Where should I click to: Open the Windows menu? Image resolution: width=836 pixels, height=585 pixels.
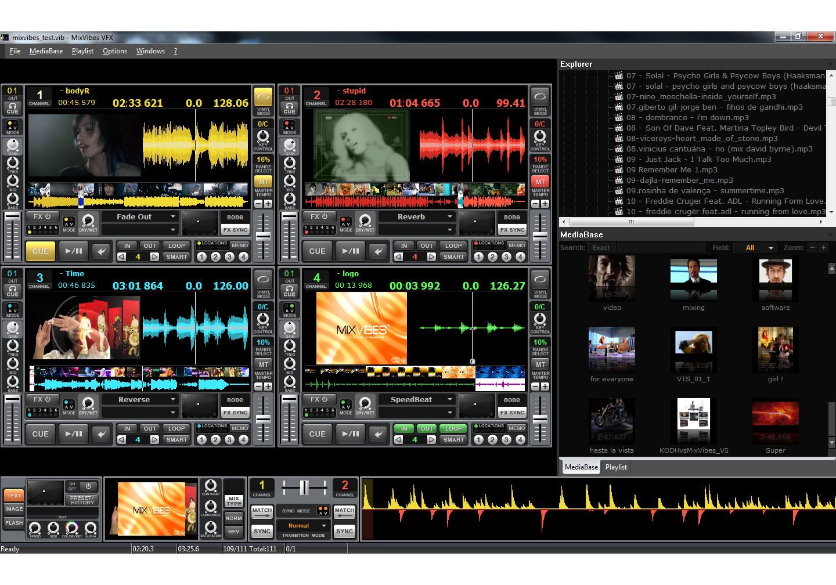pos(150,51)
